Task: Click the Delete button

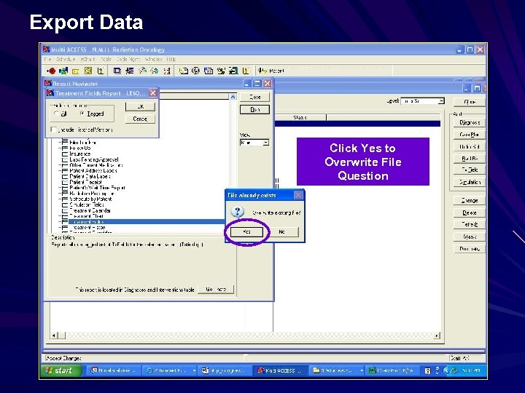Action: pos(470,213)
